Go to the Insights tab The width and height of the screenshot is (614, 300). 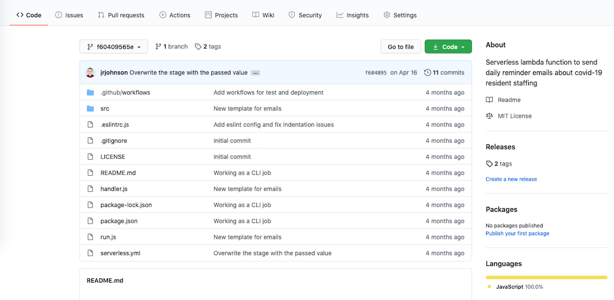coord(352,15)
